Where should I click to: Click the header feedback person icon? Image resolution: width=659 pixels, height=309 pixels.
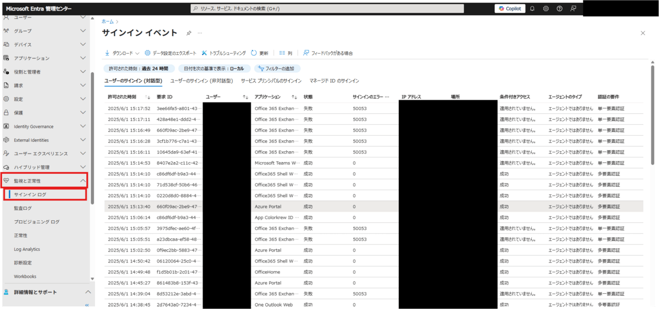(573, 8)
